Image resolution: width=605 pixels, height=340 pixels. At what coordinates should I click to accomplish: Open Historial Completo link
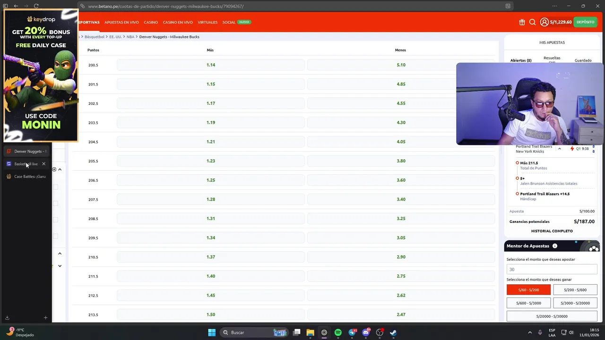click(552, 231)
